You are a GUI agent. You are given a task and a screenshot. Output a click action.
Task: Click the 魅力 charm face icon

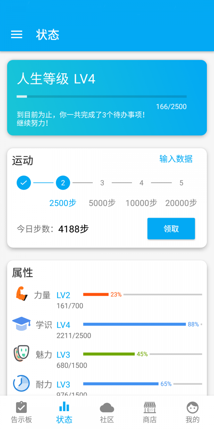[x=21, y=353]
